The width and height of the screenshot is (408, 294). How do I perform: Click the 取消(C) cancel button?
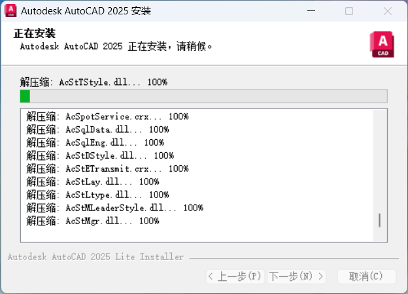366,276
